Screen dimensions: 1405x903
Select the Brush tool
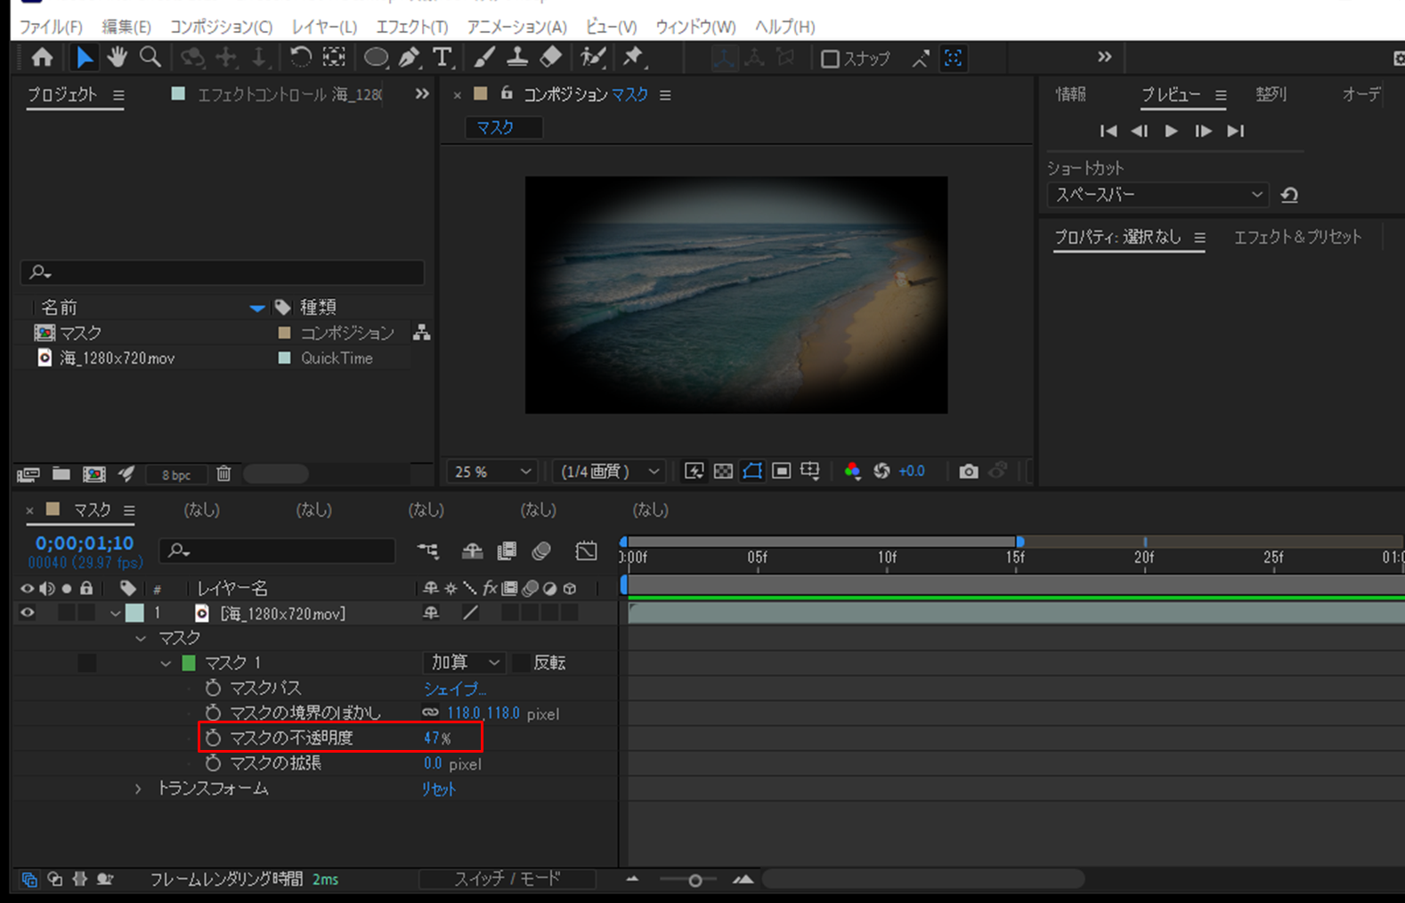[483, 59]
